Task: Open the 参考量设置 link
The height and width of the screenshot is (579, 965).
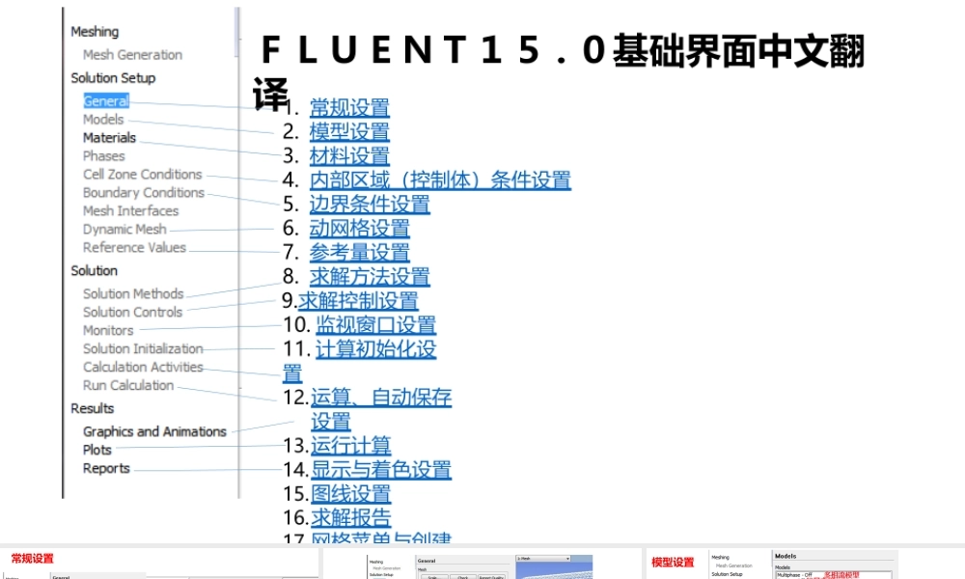Action: point(359,252)
